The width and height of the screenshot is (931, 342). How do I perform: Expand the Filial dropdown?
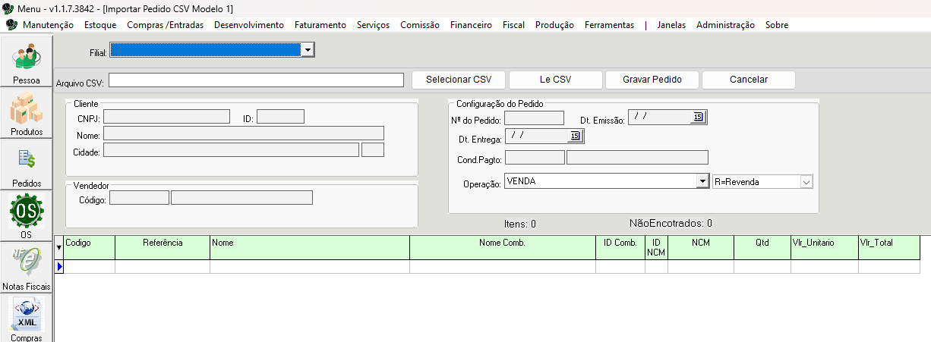pyautogui.click(x=308, y=50)
